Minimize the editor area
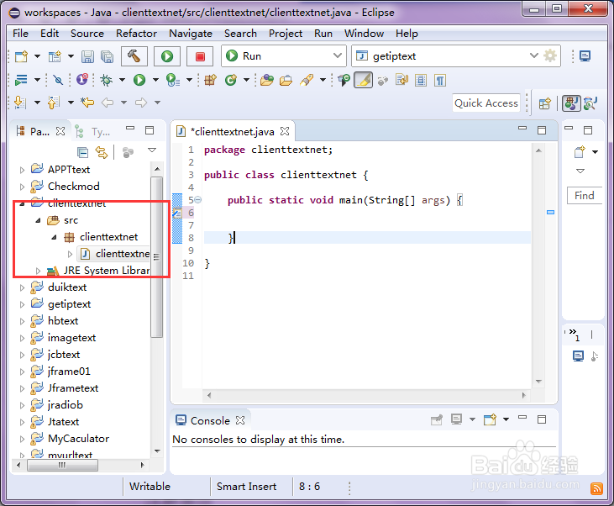The height and width of the screenshot is (506, 614). (x=522, y=128)
